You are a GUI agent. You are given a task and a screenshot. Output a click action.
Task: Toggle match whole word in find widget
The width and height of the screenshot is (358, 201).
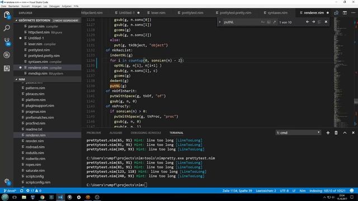pyautogui.click(x=268, y=22)
